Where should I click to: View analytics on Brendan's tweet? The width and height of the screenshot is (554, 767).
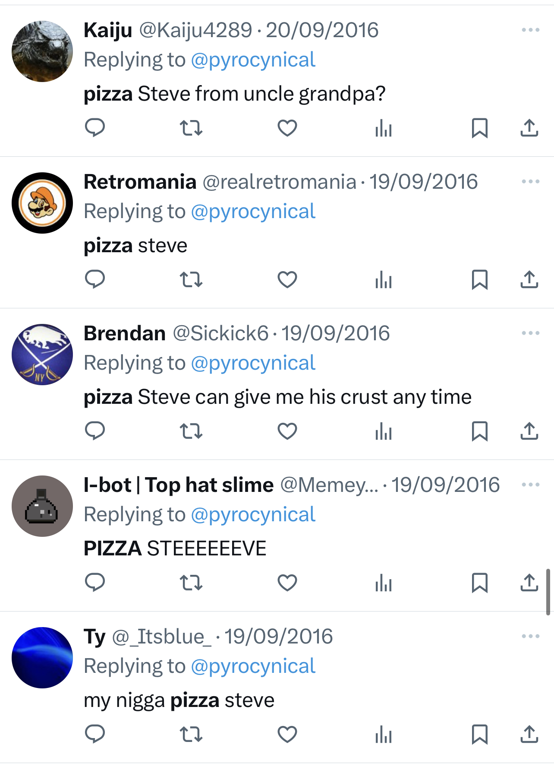tap(383, 431)
